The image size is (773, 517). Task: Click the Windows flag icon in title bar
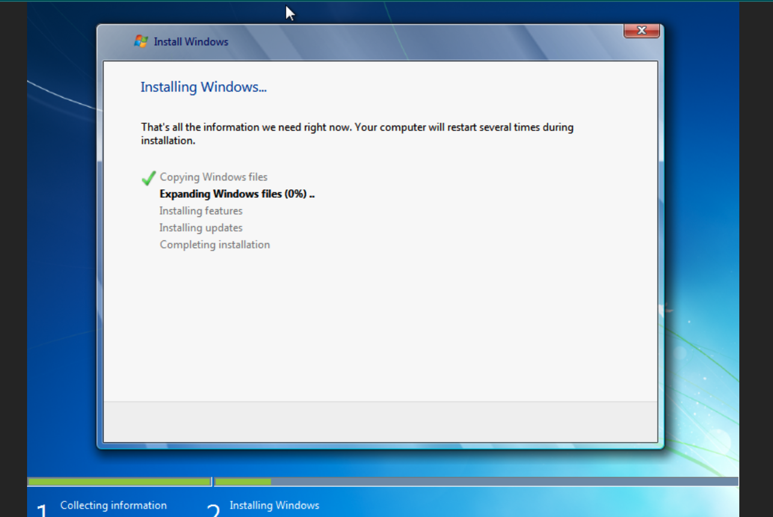pos(141,41)
